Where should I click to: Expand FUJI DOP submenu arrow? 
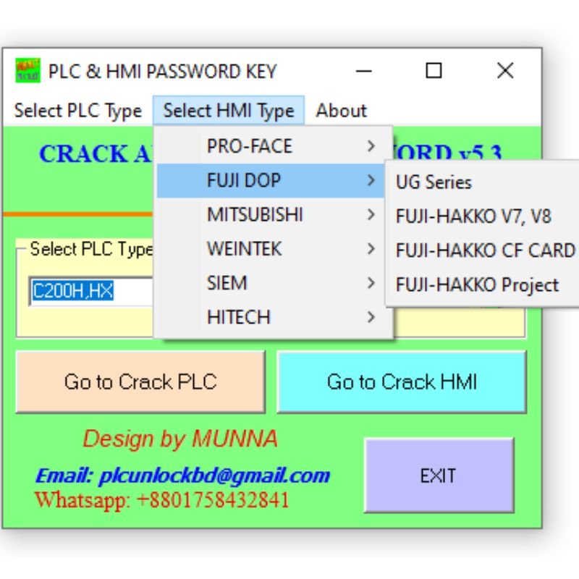tap(371, 180)
